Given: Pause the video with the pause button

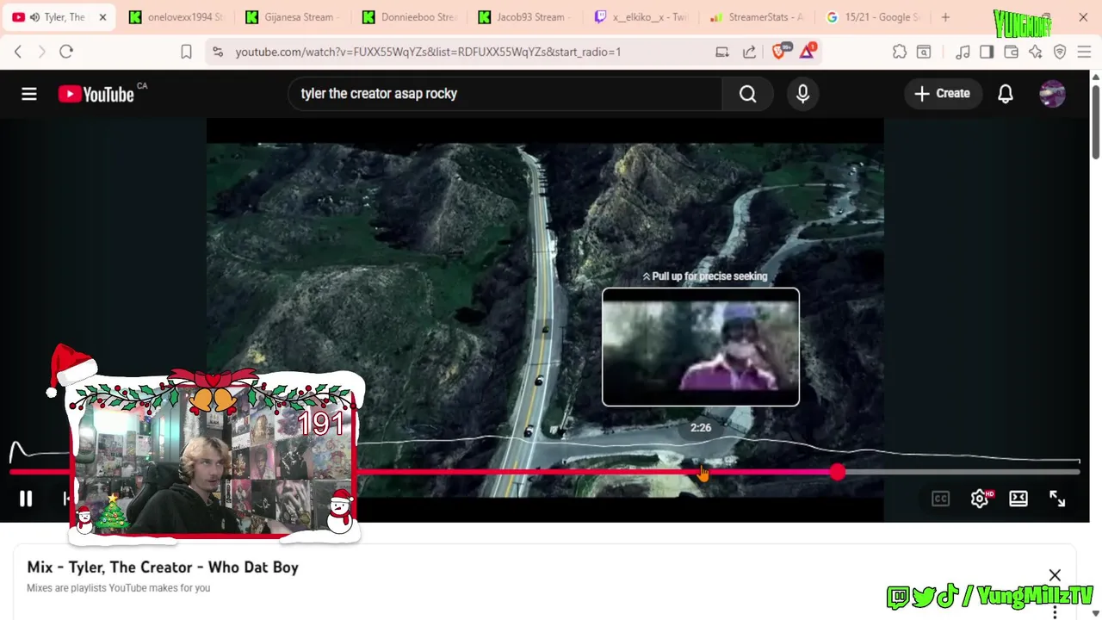Looking at the screenshot, I should 26,499.
